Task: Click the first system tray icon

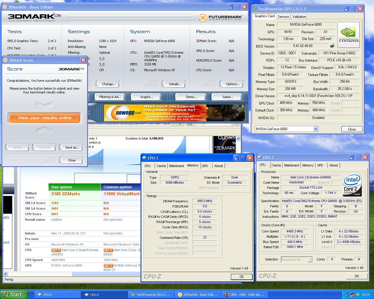Action: [347, 295]
